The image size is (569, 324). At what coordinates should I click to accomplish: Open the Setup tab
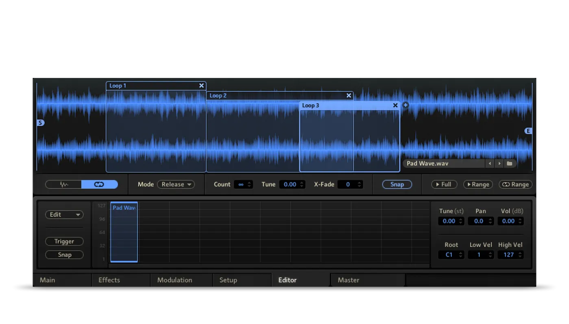tap(242, 280)
